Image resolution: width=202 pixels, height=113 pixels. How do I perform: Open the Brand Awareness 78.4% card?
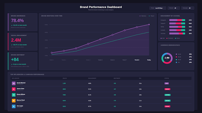point(23,22)
